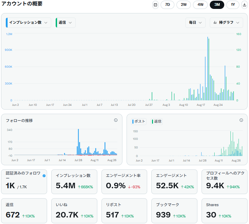Toggle the ポスト series in chart legend

139,121
